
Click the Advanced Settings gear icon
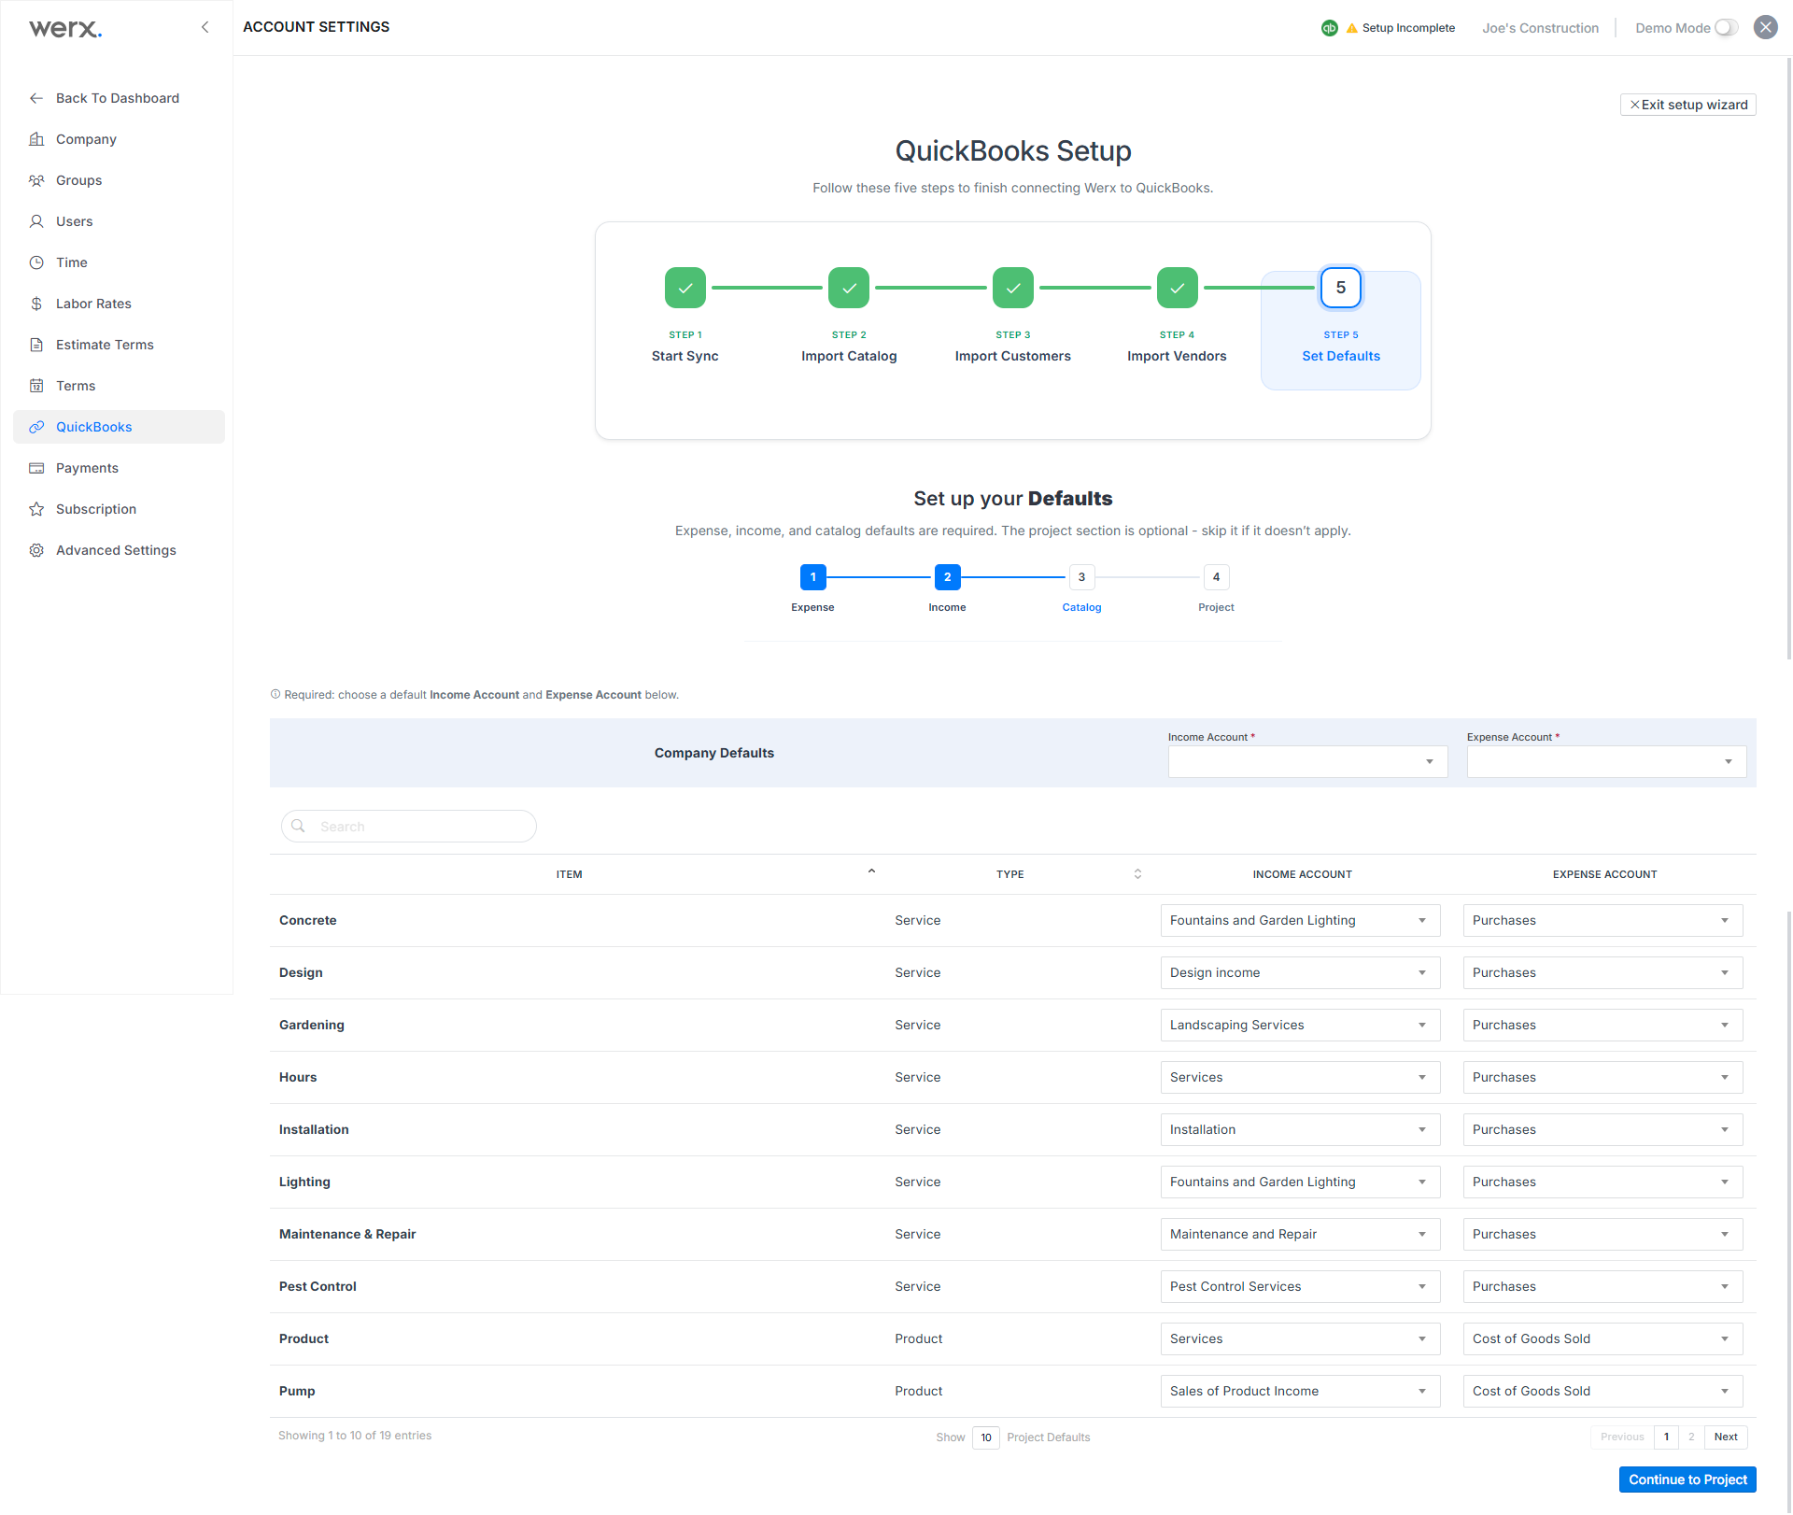coord(36,550)
